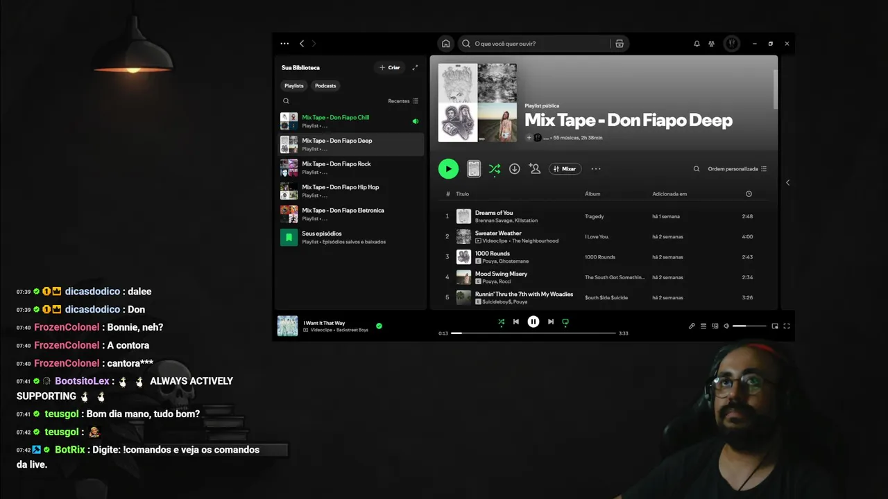Viewport: 888px width, 499px height.
Task: Open the album link $outh $ide $uicide
Action: 606,297
